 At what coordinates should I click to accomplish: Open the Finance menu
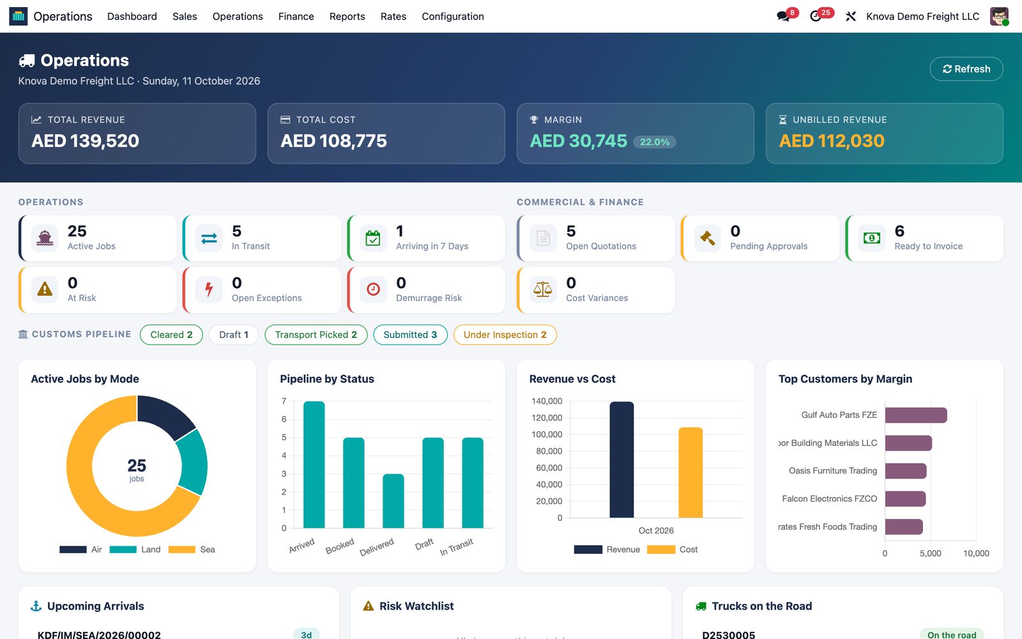[x=296, y=17]
